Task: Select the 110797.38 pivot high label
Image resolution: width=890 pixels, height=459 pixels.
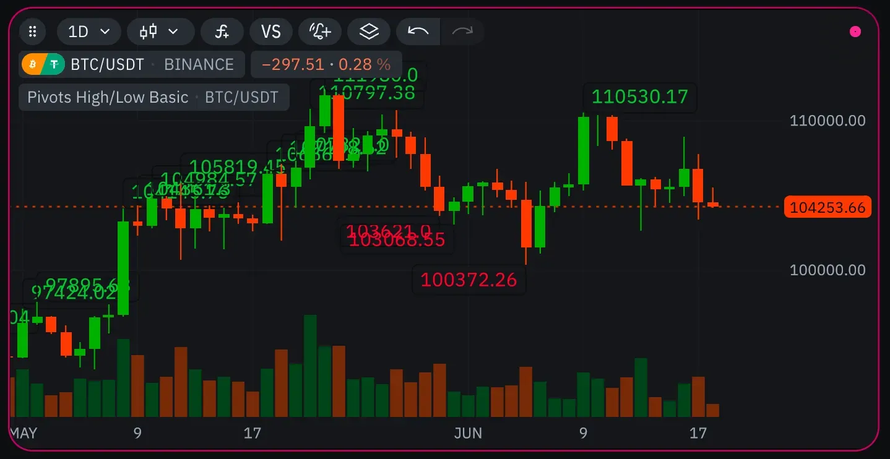Action: tap(368, 93)
